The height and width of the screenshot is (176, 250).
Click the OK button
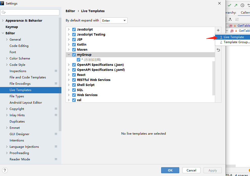[x=170, y=170]
